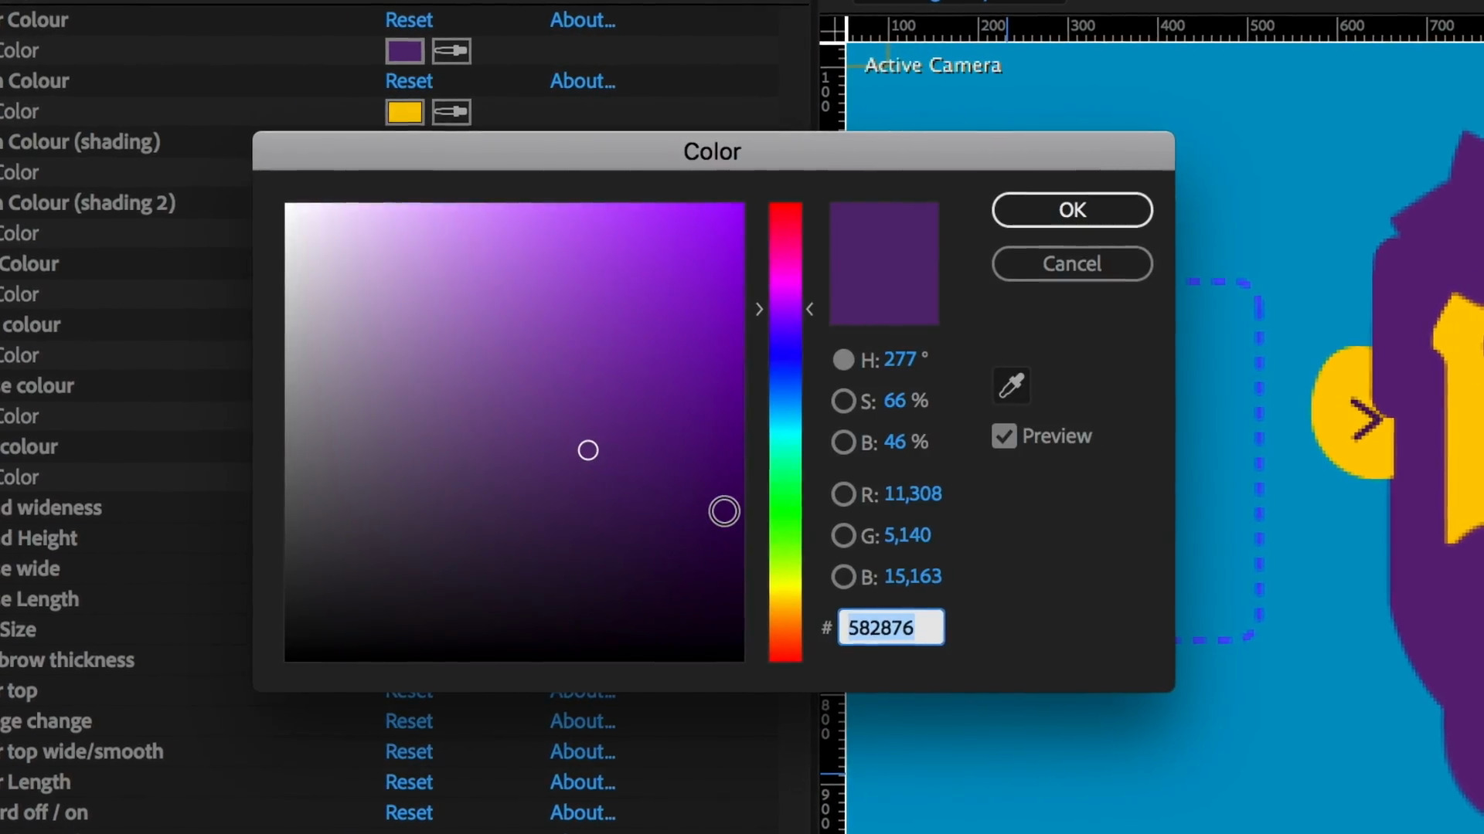This screenshot has height=834, width=1484.
Task: Open the yellow color swatch
Action: (x=405, y=112)
